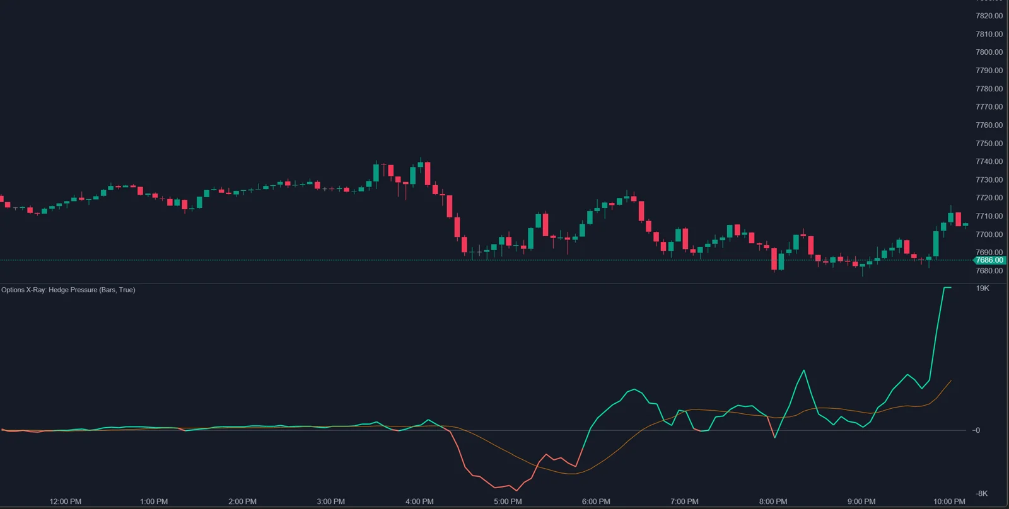
Task: Click the 4:00 PM time axis label
Action: click(x=419, y=502)
